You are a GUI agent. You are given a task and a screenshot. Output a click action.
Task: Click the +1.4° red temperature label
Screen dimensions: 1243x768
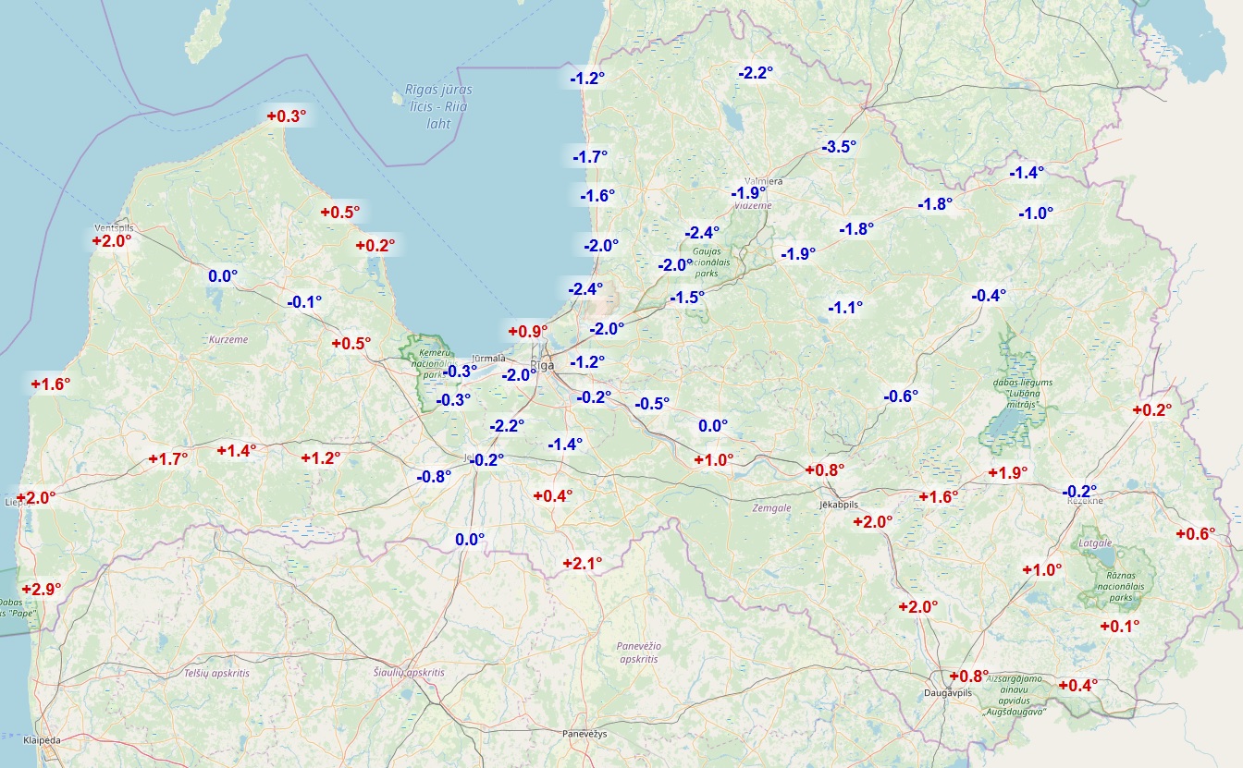pos(236,450)
